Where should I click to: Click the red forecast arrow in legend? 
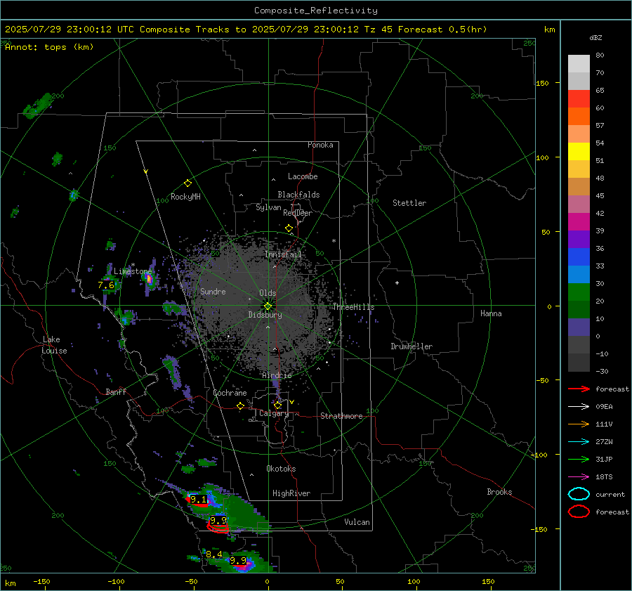click(579, 389)
